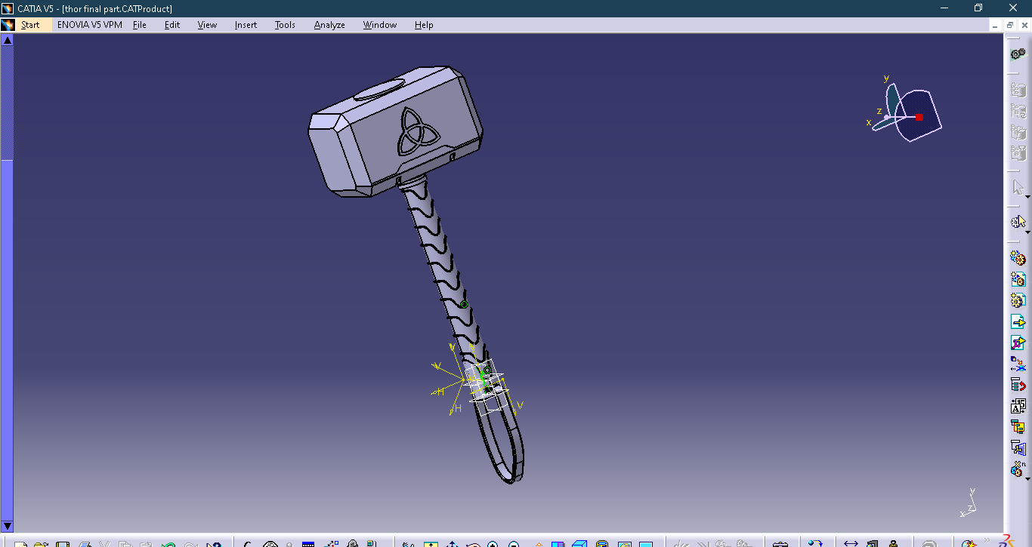1032x547 pixels.
Task: Click the Assembly Design workbench icon
Action: tap(1018, 54)
